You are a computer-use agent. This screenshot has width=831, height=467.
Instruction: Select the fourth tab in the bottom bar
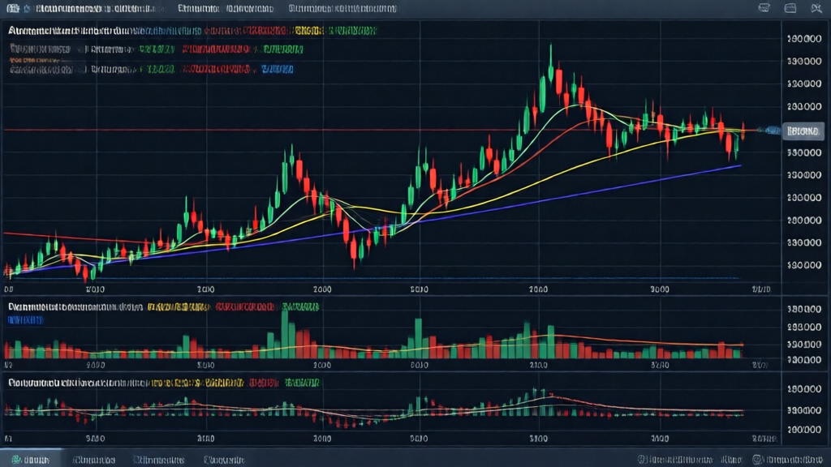(225, 460)
